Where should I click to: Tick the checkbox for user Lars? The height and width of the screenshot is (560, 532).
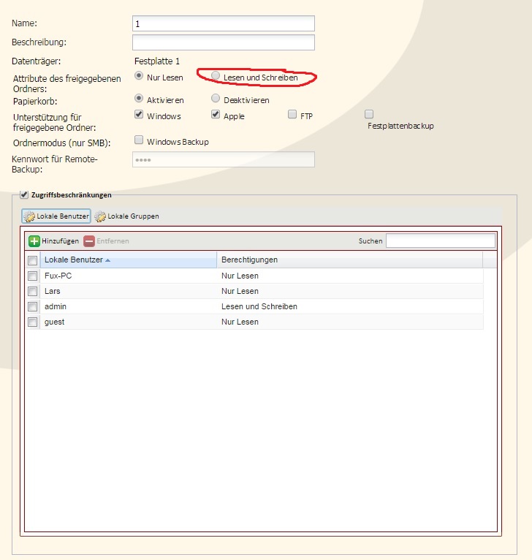point(32,292)
